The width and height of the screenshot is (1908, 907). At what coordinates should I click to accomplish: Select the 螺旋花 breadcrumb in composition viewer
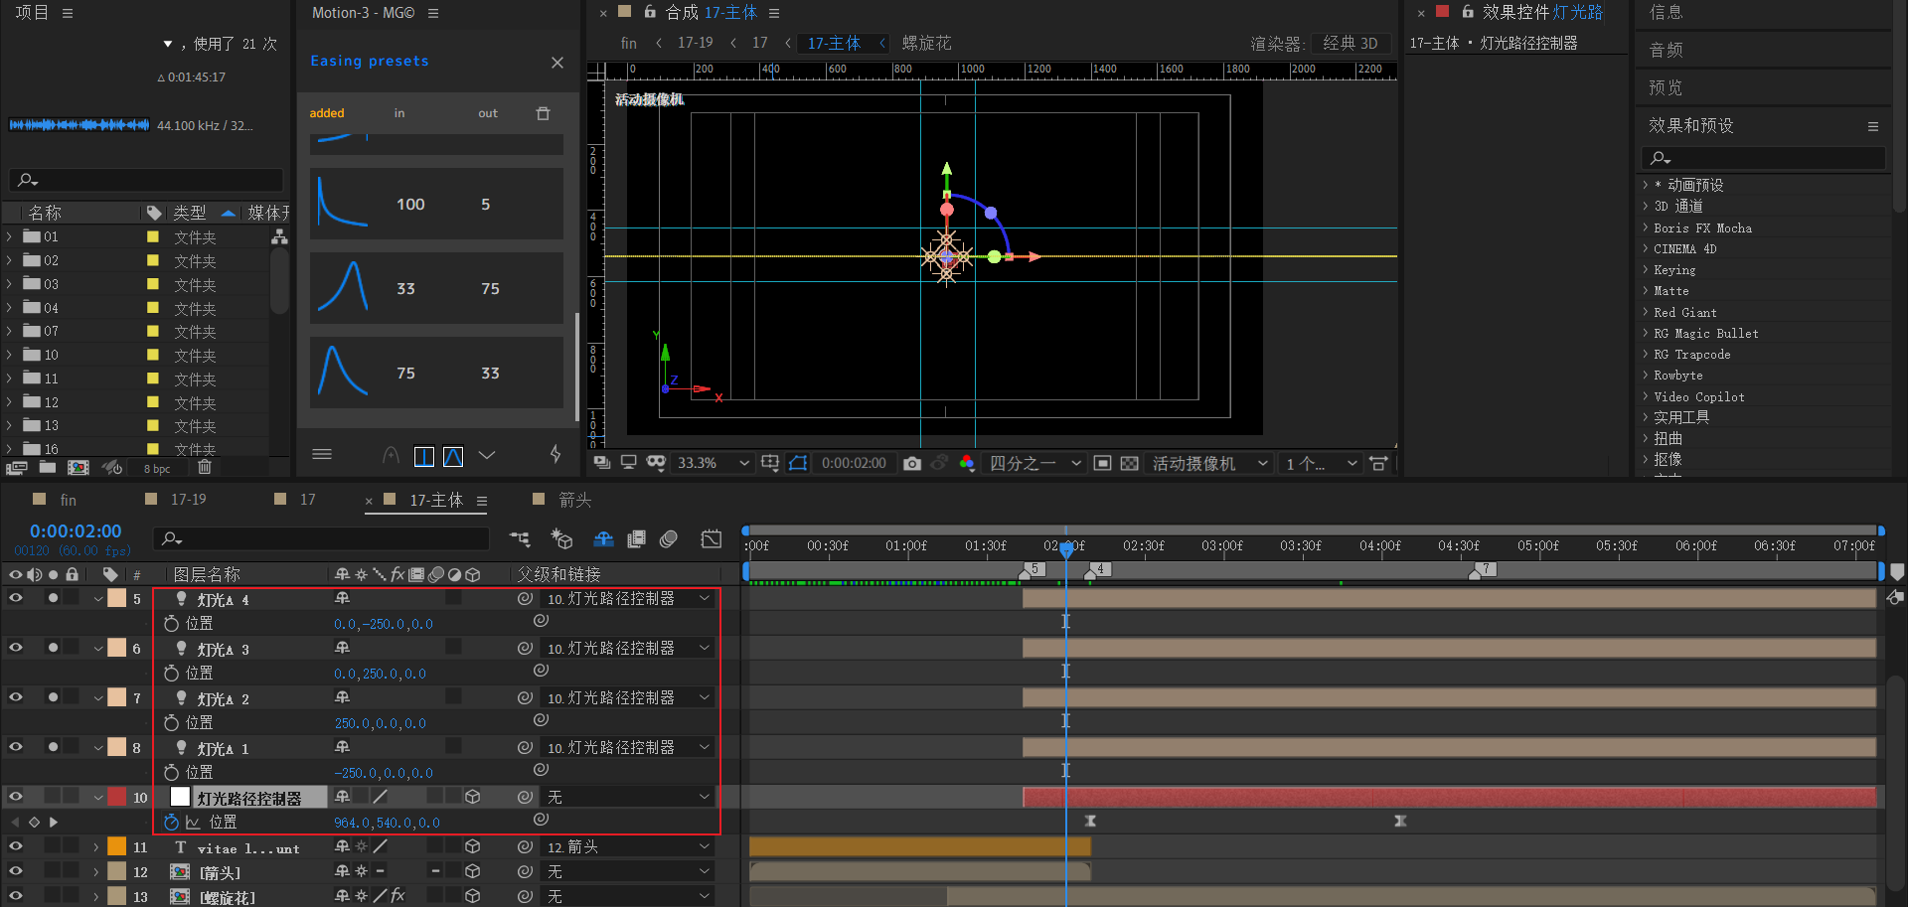click(x=926, y=43)
